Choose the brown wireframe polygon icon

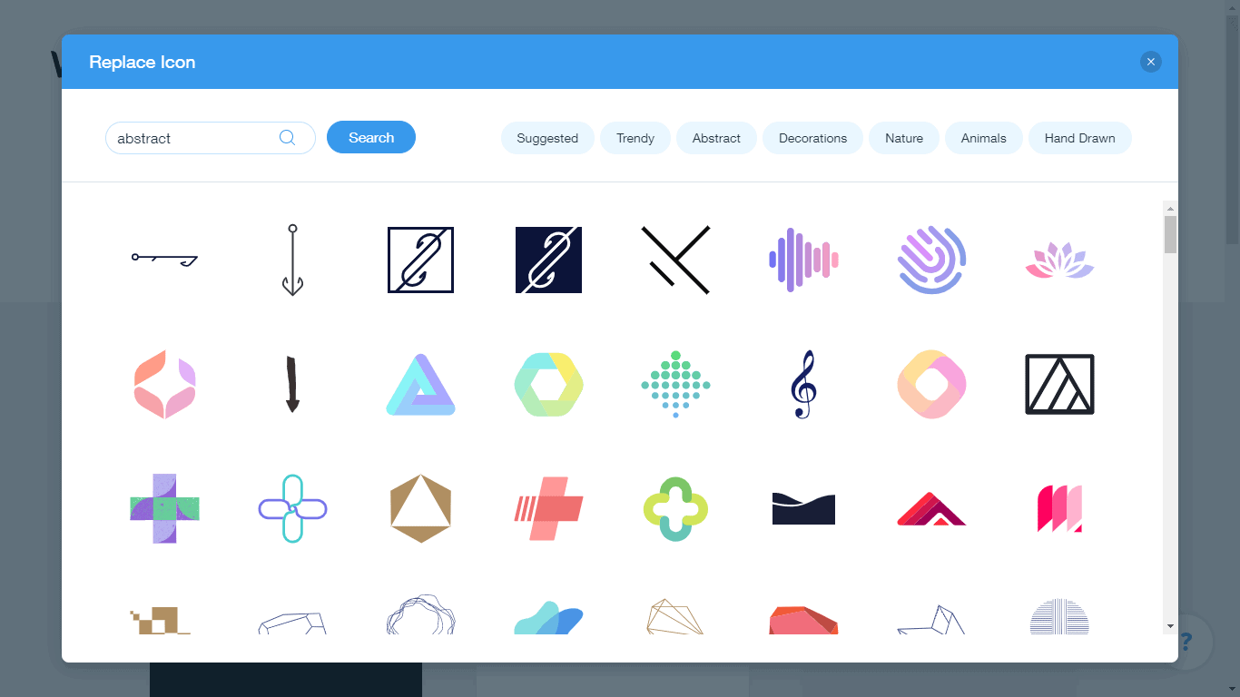point(675,616)
